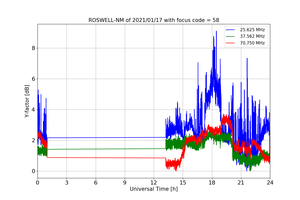Click the '70.750 MHz' legend label
Viewport: 300px width, 200px height.
(252, 43)
